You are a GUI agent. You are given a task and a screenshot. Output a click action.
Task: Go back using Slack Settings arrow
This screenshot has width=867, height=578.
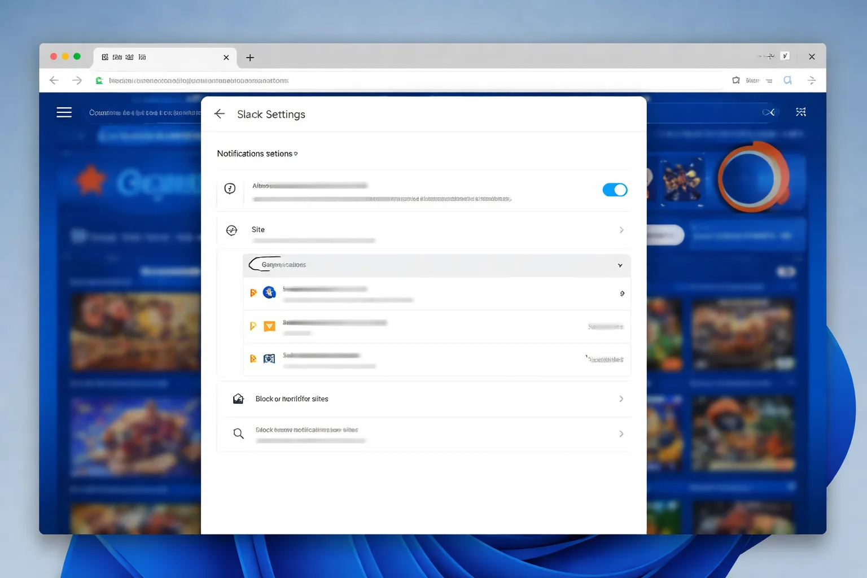coord(220,114)
